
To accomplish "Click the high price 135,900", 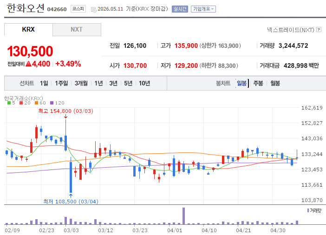I will click(186, 46).
